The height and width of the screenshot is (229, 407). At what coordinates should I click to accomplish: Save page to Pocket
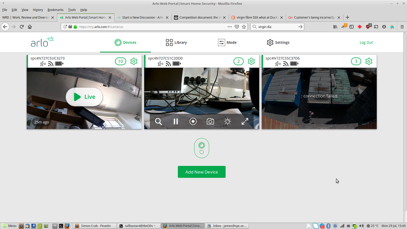(237, 27)
